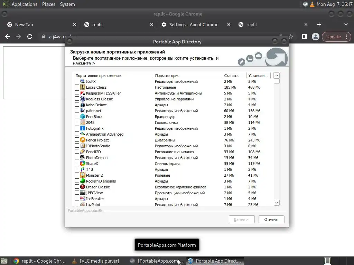Click the JPEGView icon

83,193
